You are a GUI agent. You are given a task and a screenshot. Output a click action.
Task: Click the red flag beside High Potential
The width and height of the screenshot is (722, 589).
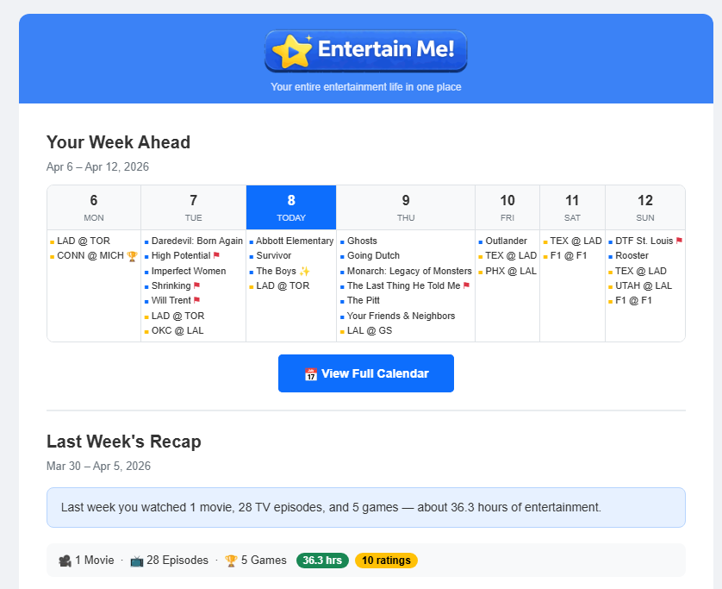tap(217, 255)
